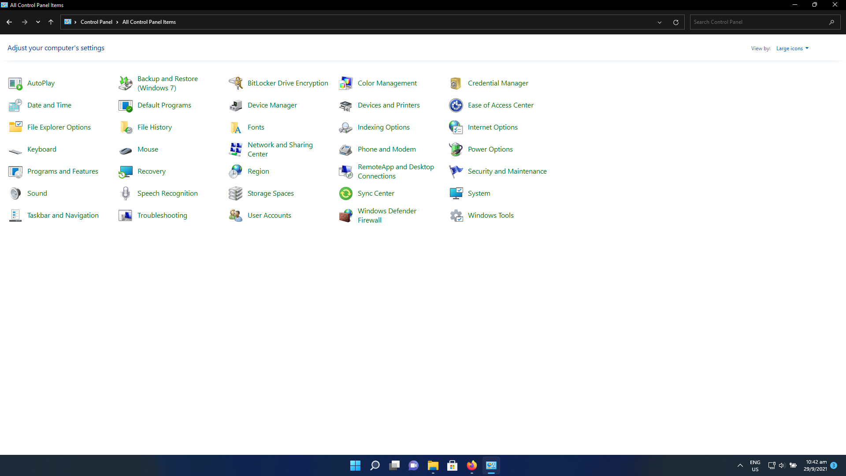
Task: Go forward with the forward arrow
Action: [25, 22]
